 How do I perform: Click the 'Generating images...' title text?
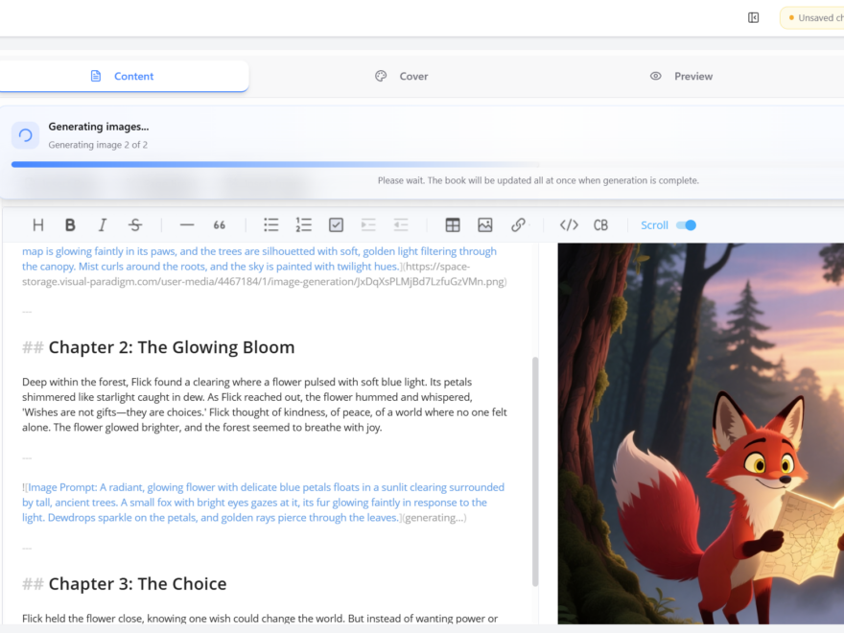point(99,127)
